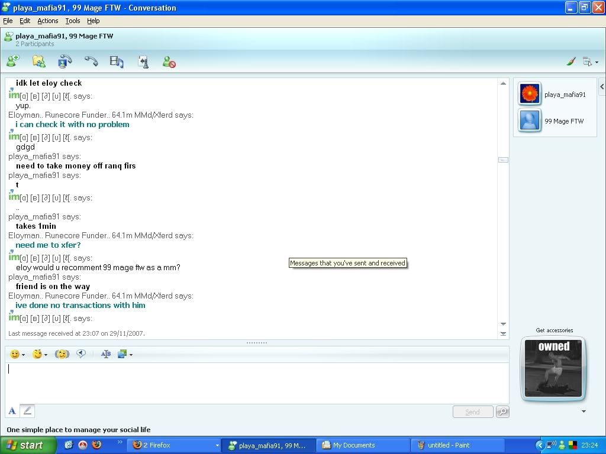This screenshot has height=454, width=606.
Task: Click the voice clip icon
Action: point(82,354)
